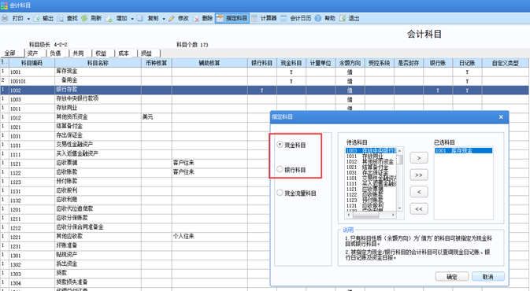Viewport: 530px width, 291px height.
Task: Switch to the 成本 tab
Action: (124, 53)
